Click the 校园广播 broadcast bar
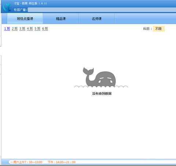Screen dimensions: 176x166 click(x=102, y=10)
